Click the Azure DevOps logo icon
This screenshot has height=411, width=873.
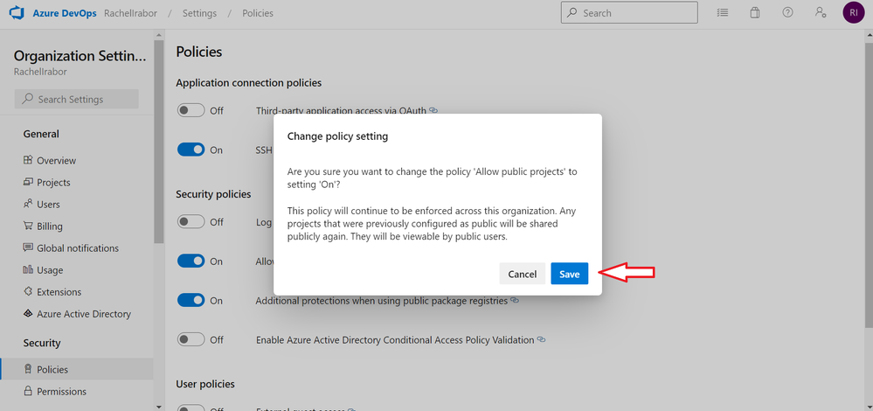pyautogui.click(x=16, y=13)
